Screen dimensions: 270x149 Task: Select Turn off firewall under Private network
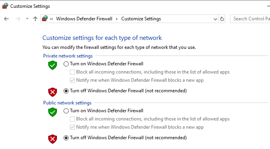click(66, 91)
